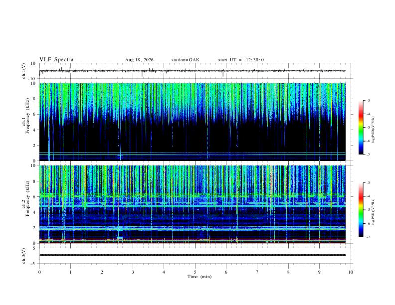Click the ch.1 voltage waveform trace
The image size is (395, 305).
point(193,71)
